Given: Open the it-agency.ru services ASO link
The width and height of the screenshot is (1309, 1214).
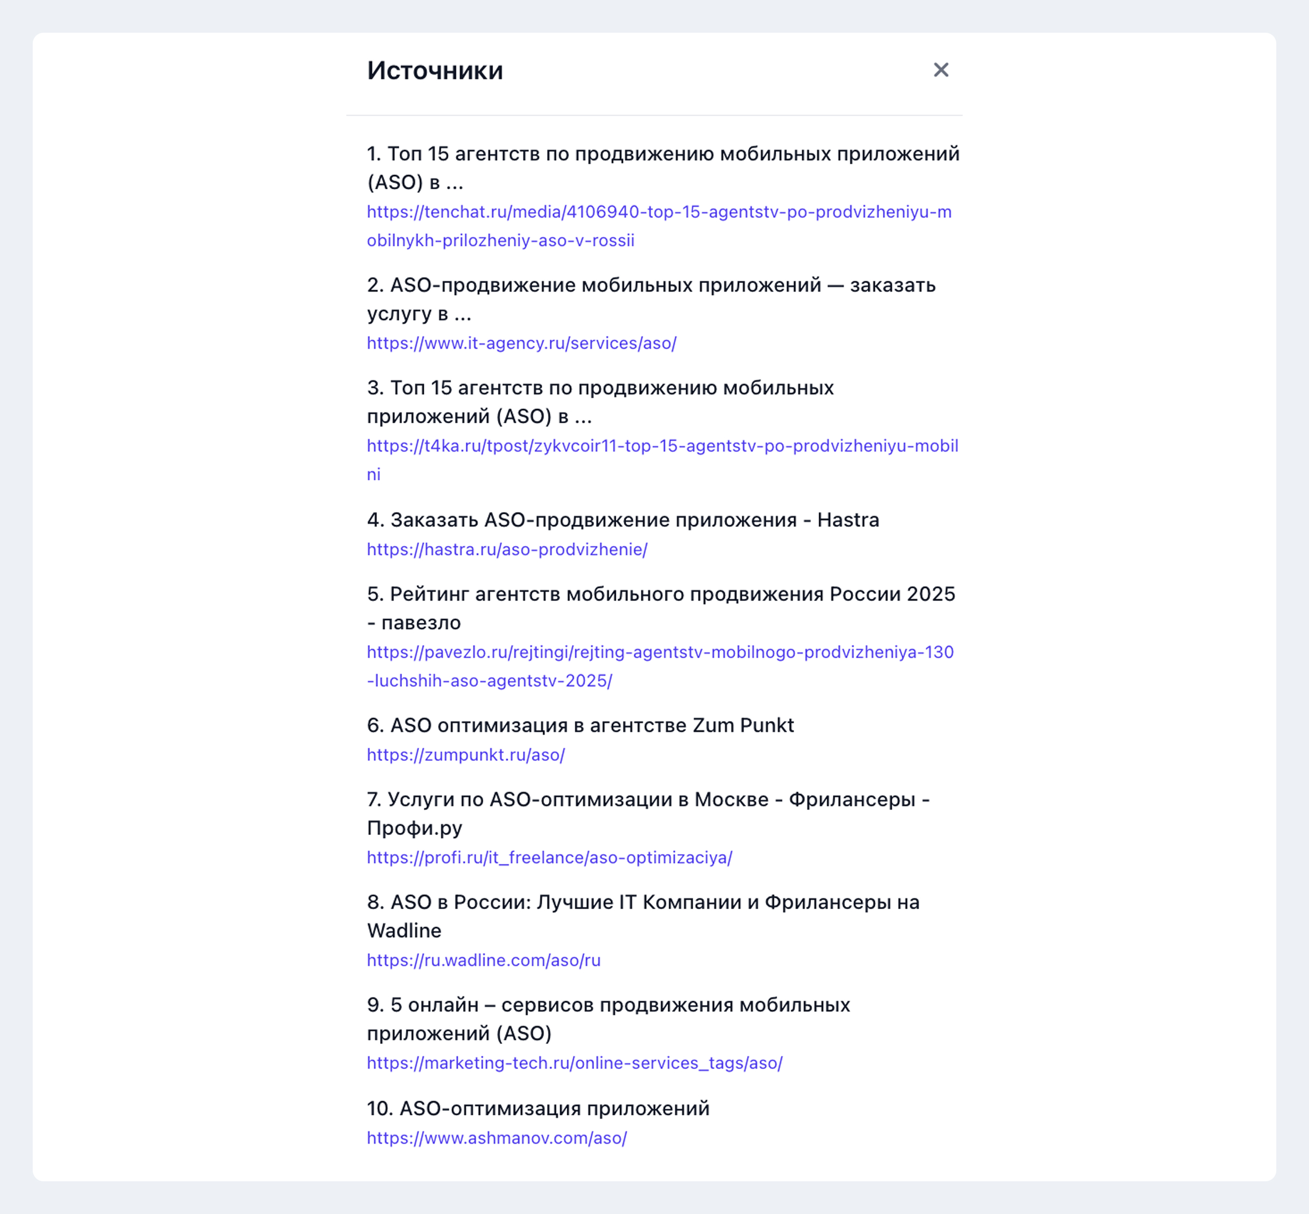Looking at the screenshot, I should pyautogui.click(x=522, y=343).
